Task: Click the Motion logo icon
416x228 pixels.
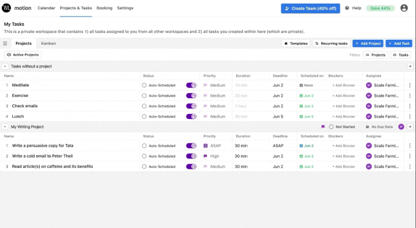Action: click(x=6, y=8)
